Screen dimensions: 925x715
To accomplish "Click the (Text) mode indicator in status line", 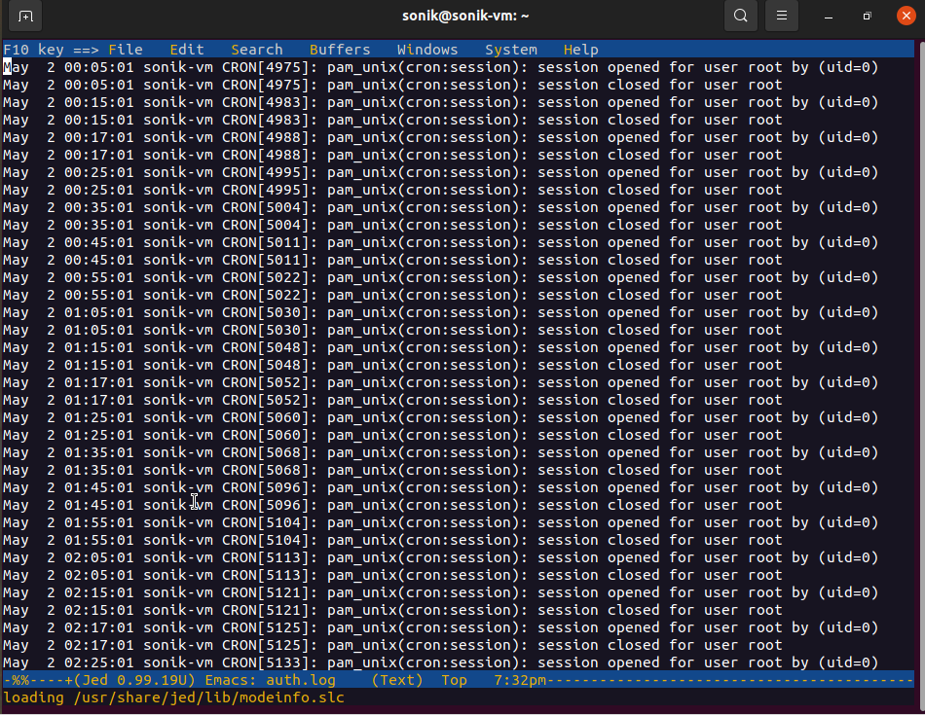I will 397,680.
